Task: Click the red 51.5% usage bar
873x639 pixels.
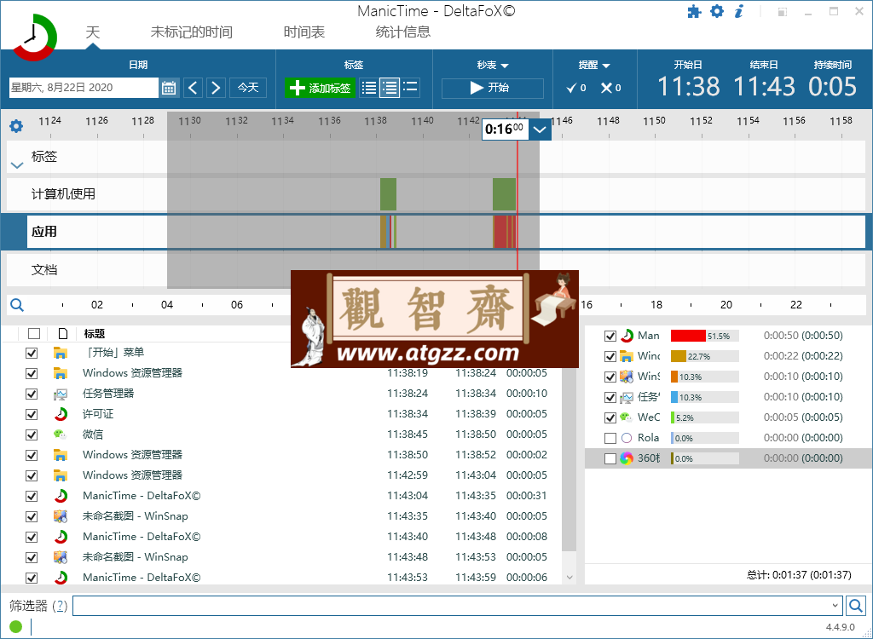Action: [688, 336]
